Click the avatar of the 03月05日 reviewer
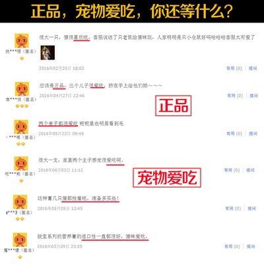 (x=20, y=240)
